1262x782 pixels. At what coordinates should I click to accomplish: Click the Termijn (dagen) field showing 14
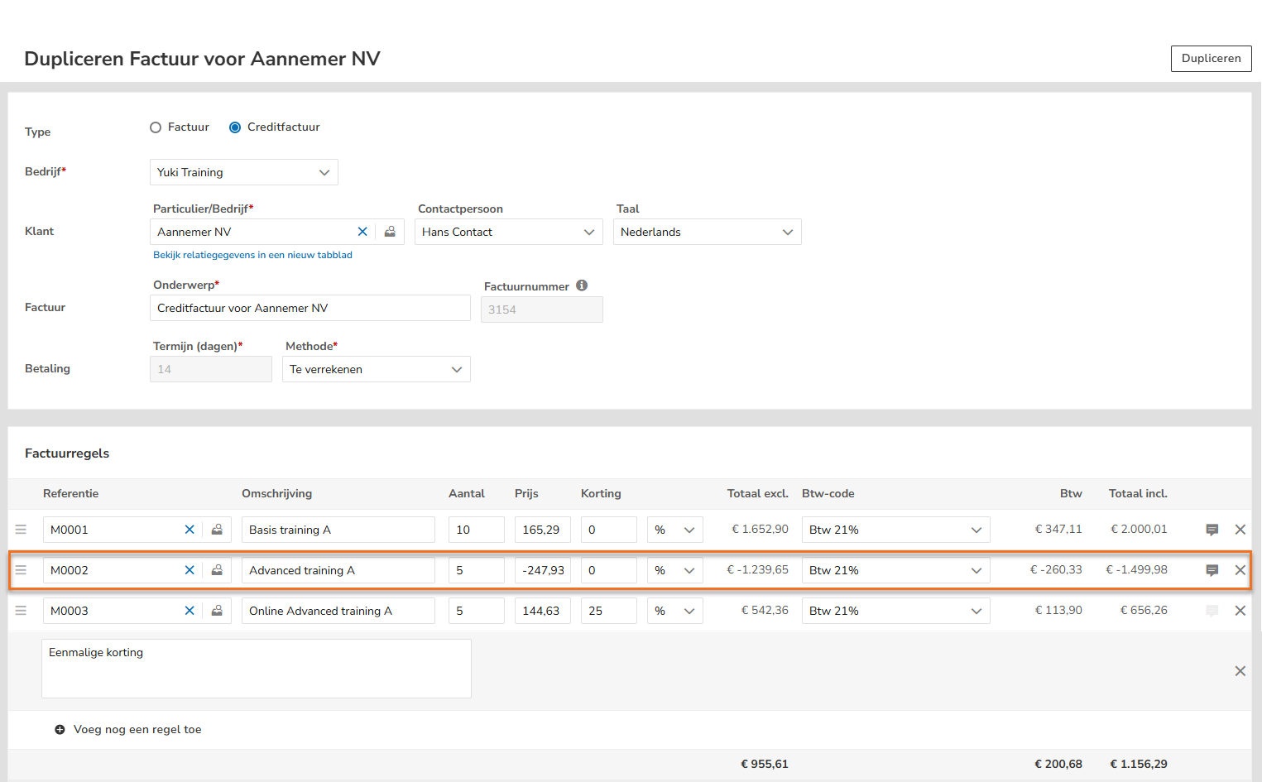(x=211, y=369)
